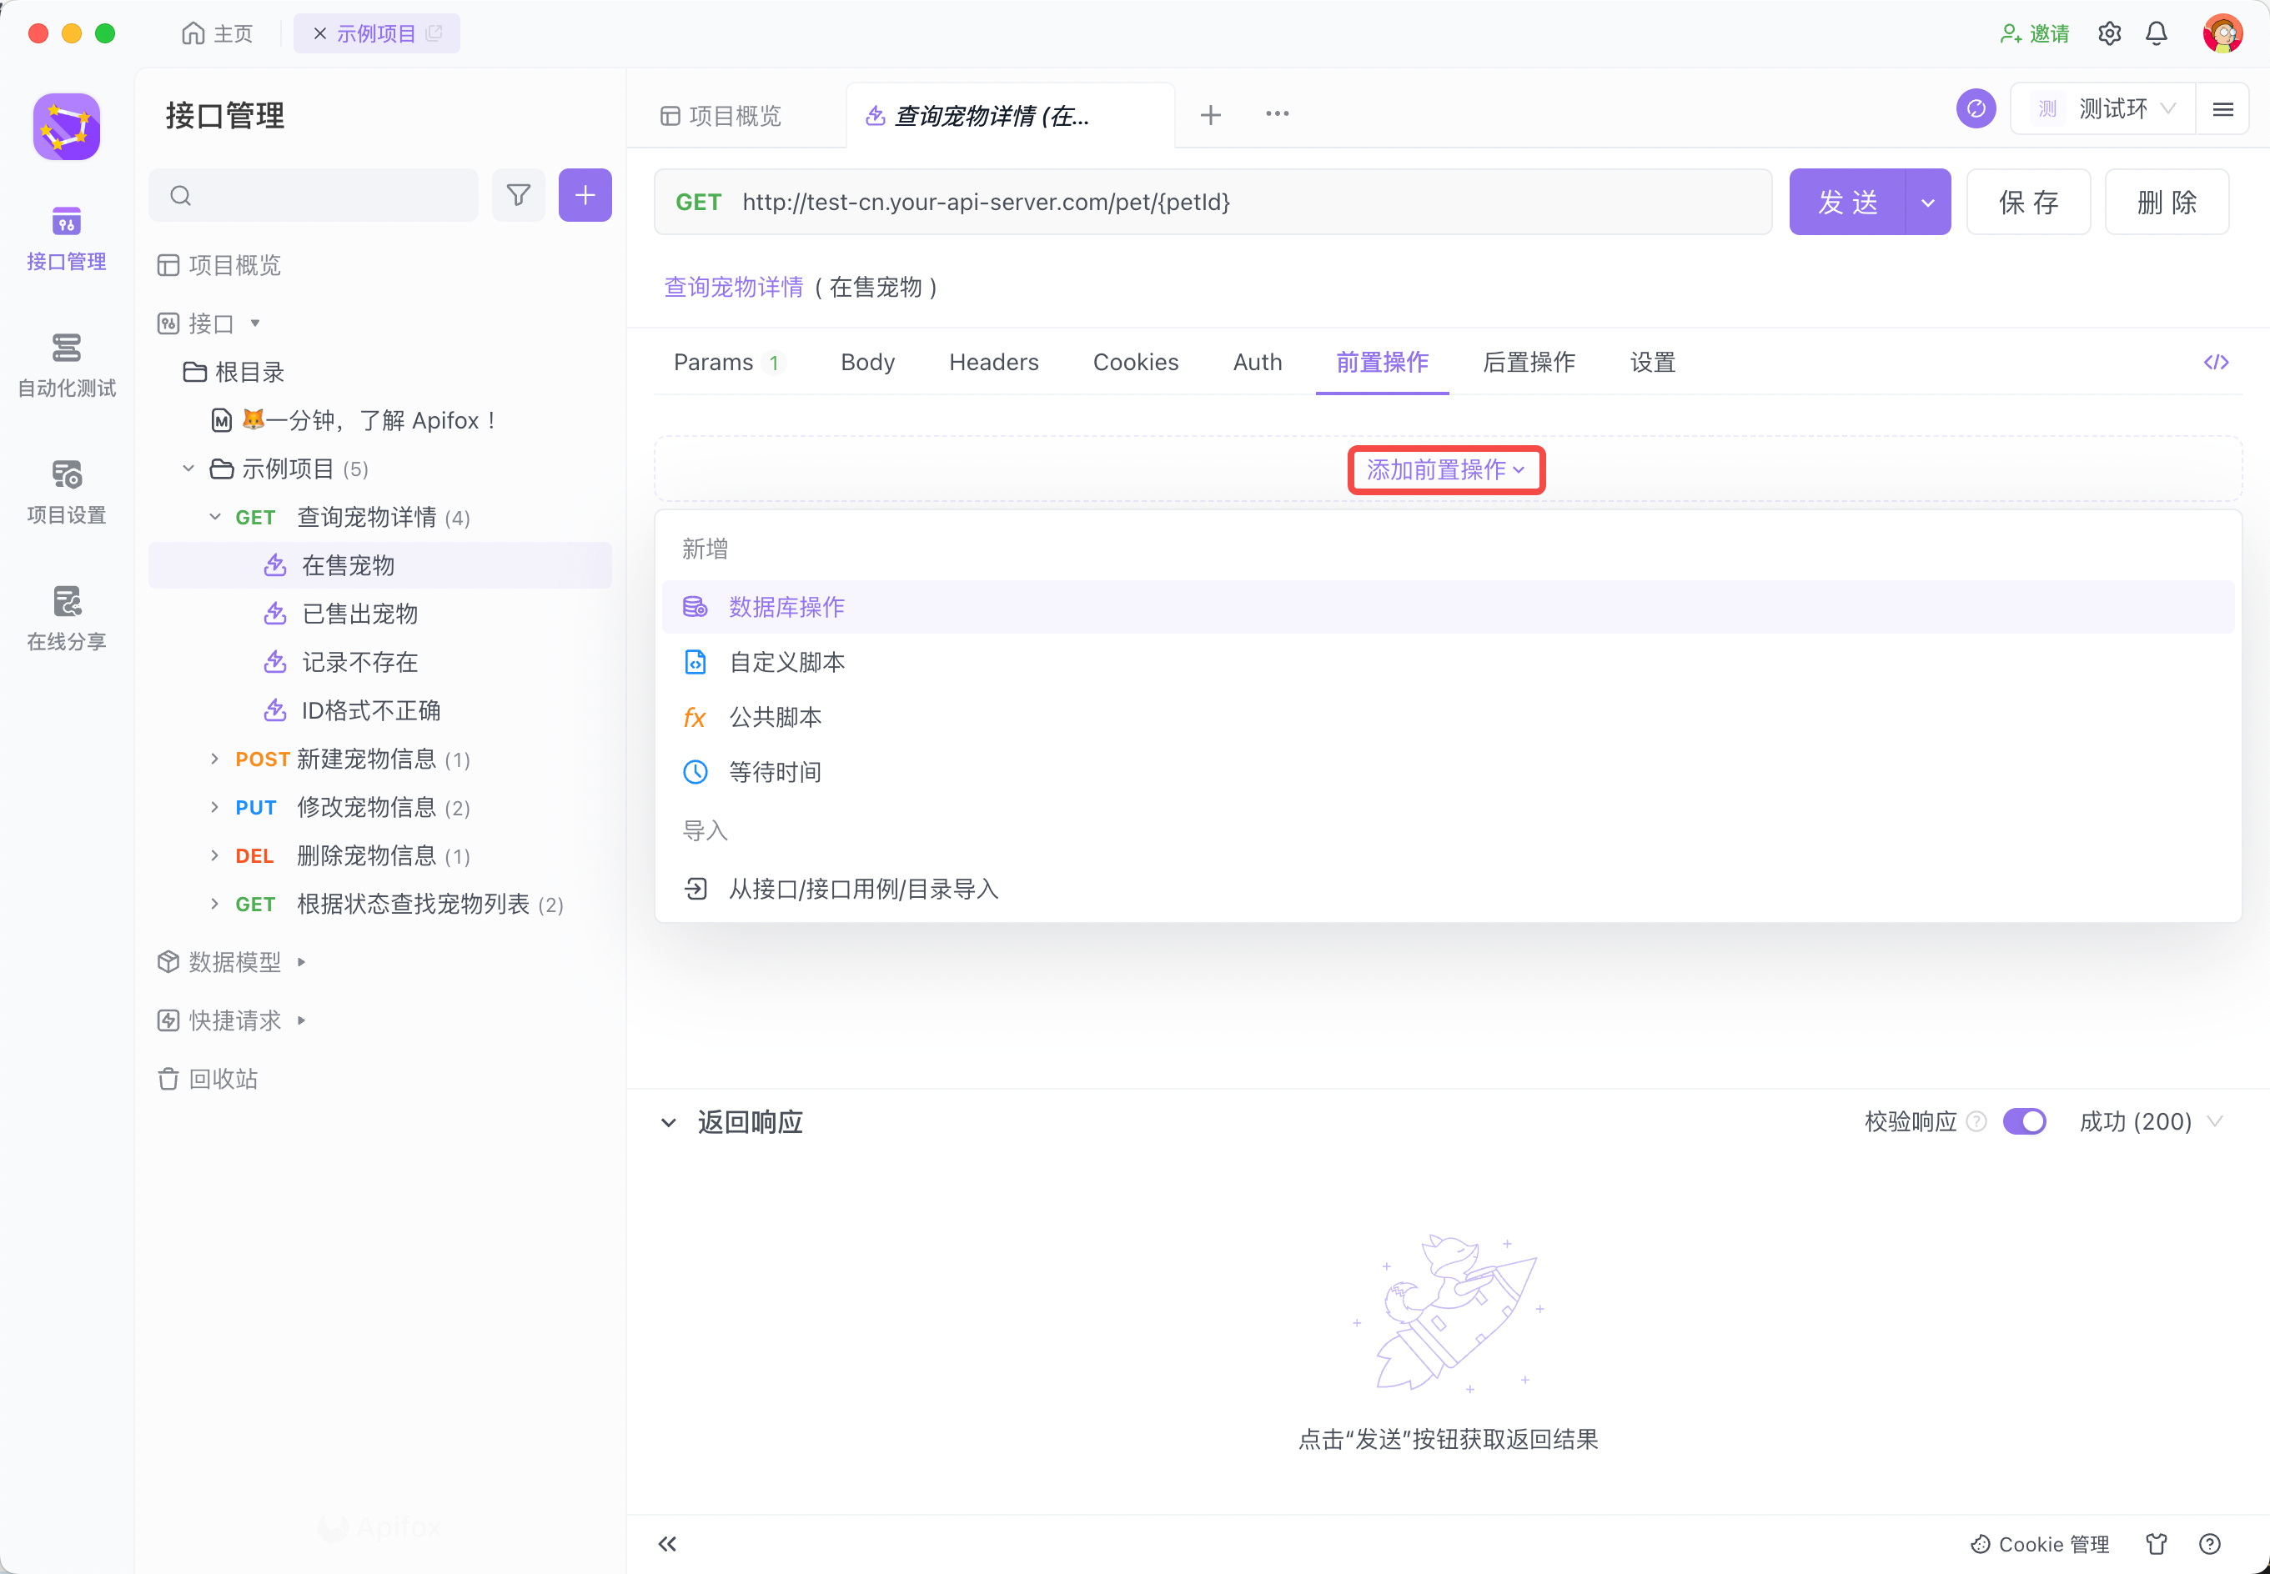Click the collapse double-chevron icon at bottom
Viewport: 2270px width, 1574px height.
tap(668, 1543)
